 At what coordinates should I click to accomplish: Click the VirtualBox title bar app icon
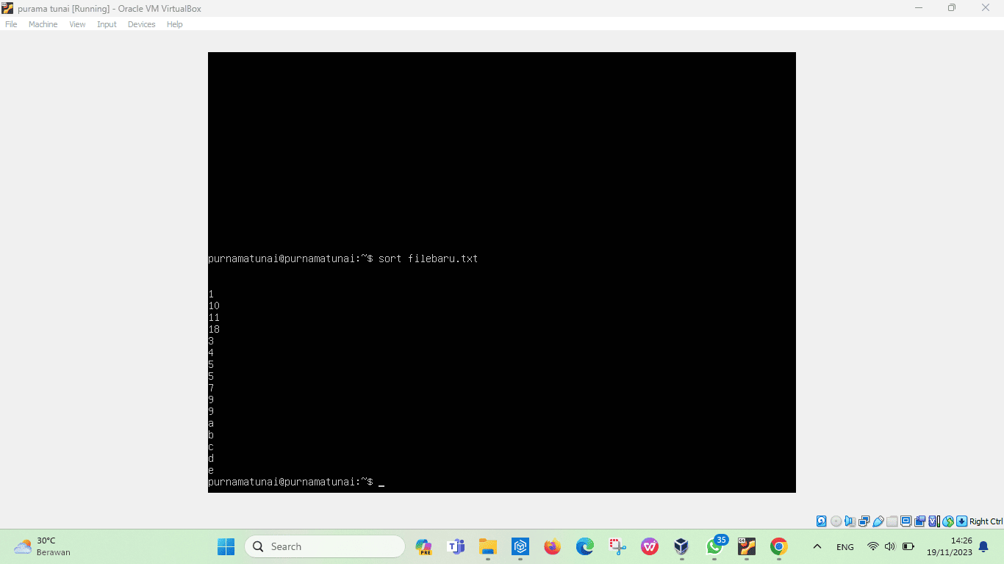click(x=7, y=8)
